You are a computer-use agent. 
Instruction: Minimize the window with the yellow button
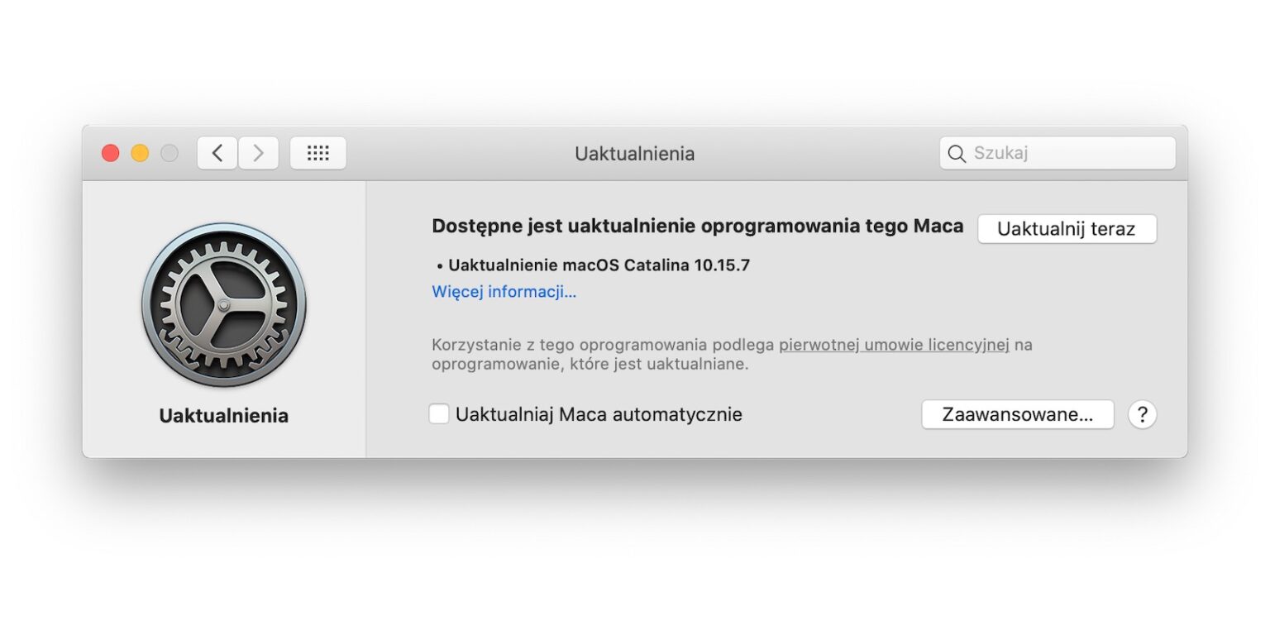[x=140, y=153]
